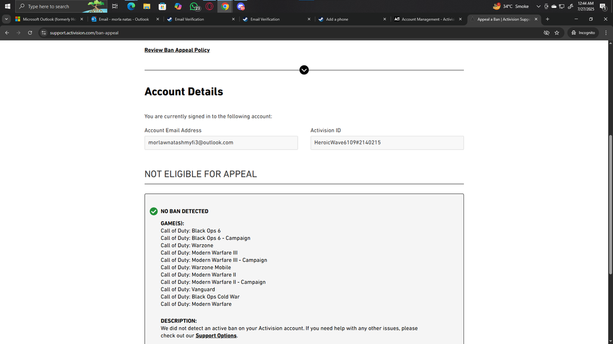Click the "GAME(S):" label

pyautogui.click(x=172, y=224)
